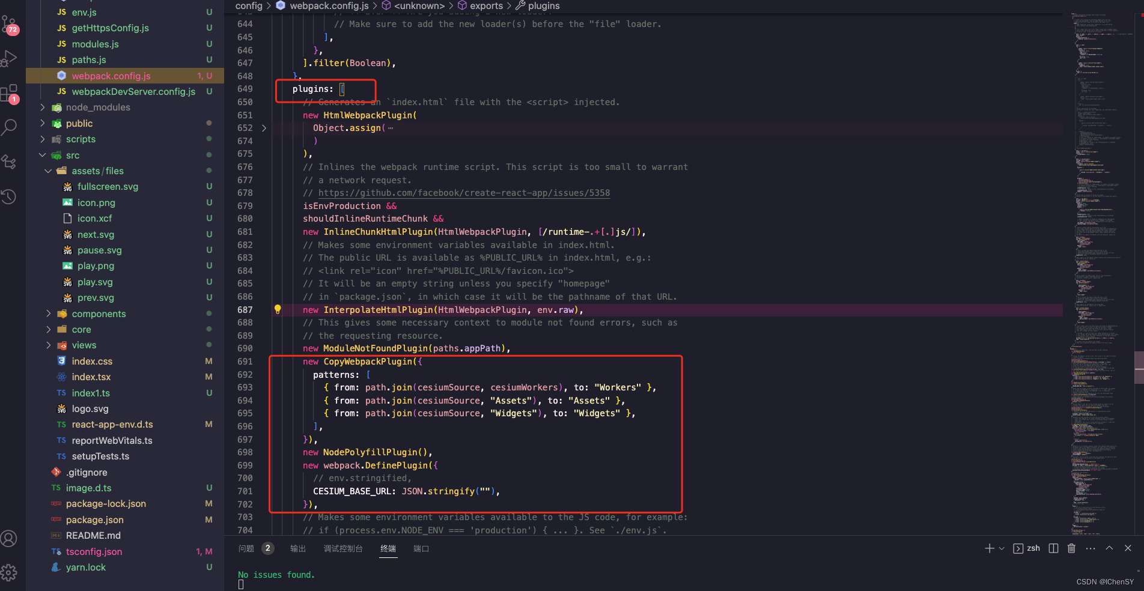Open Source Control view with 72 badge
Viewport: 1144px width, 591px height.
pyautogui.click(x=10, y=25)
